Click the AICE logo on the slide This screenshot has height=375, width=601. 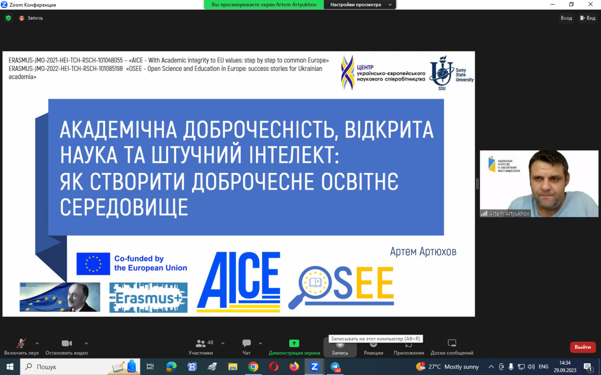[239, 282]
